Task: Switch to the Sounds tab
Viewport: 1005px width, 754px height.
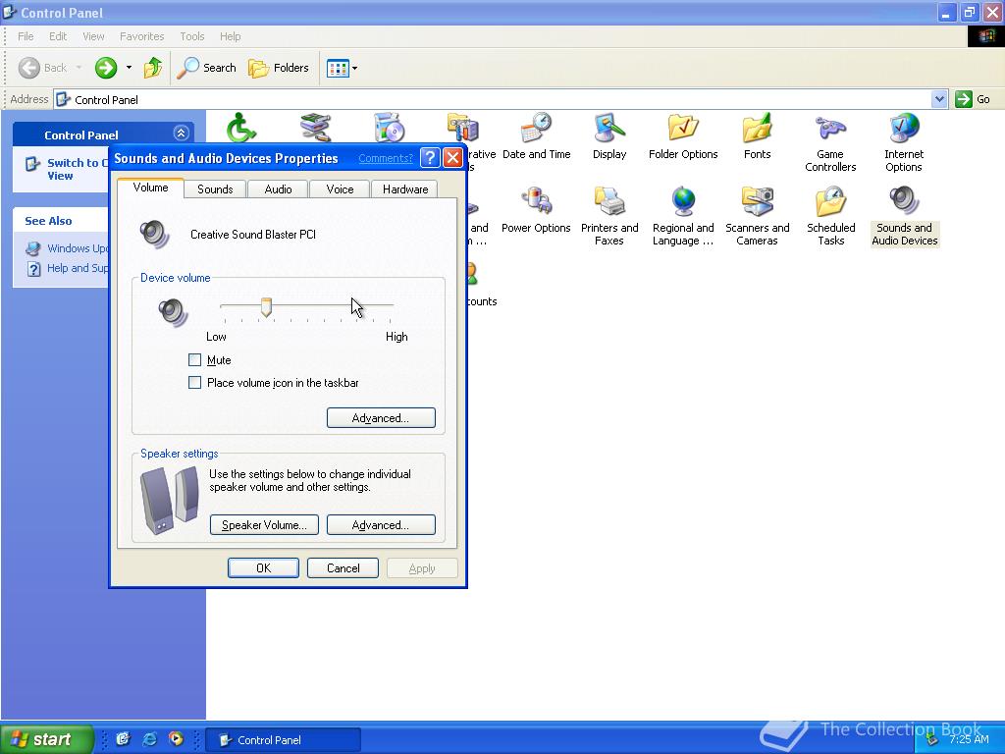Action: point(215,189)
